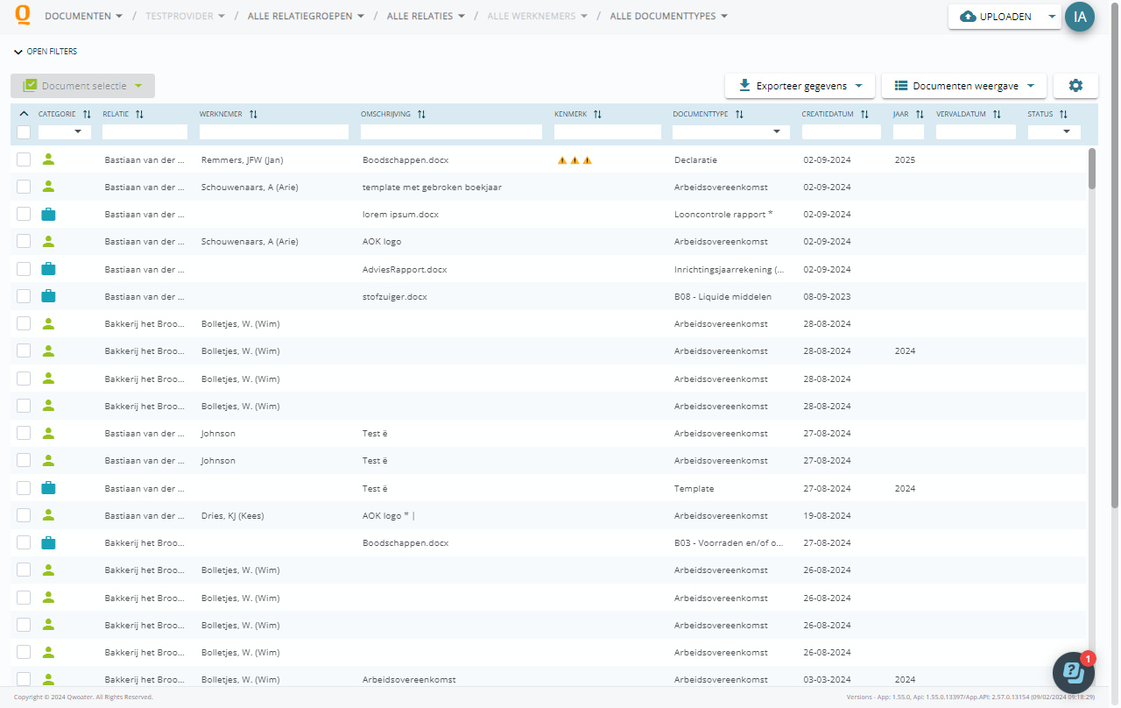Open the Documenttype filter dropdown
The image size is (1121, 708).
pos(730,132)
